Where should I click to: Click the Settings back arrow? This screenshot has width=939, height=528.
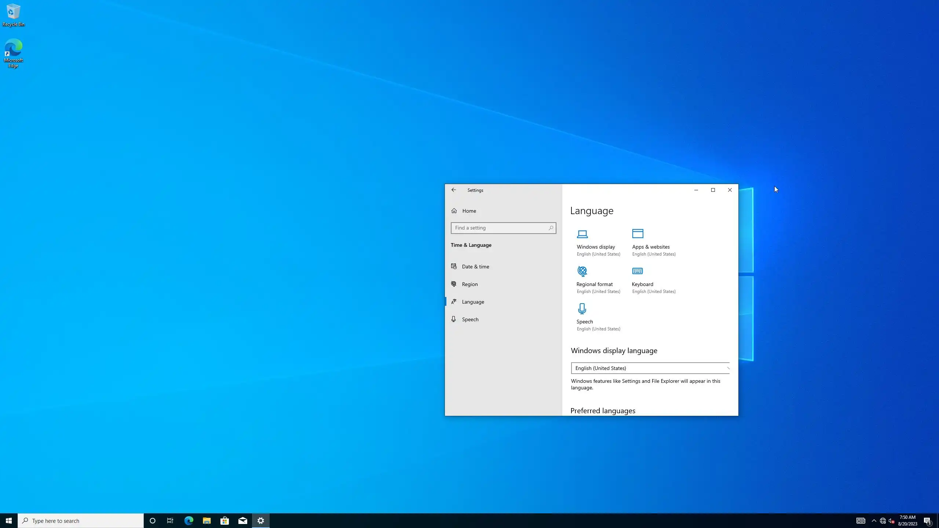coord(454,190)
